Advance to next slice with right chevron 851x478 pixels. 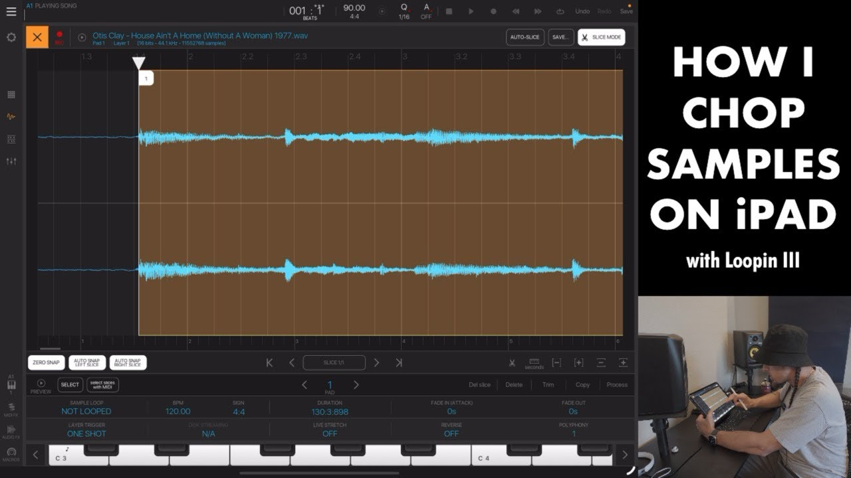(x=377, y=362)
